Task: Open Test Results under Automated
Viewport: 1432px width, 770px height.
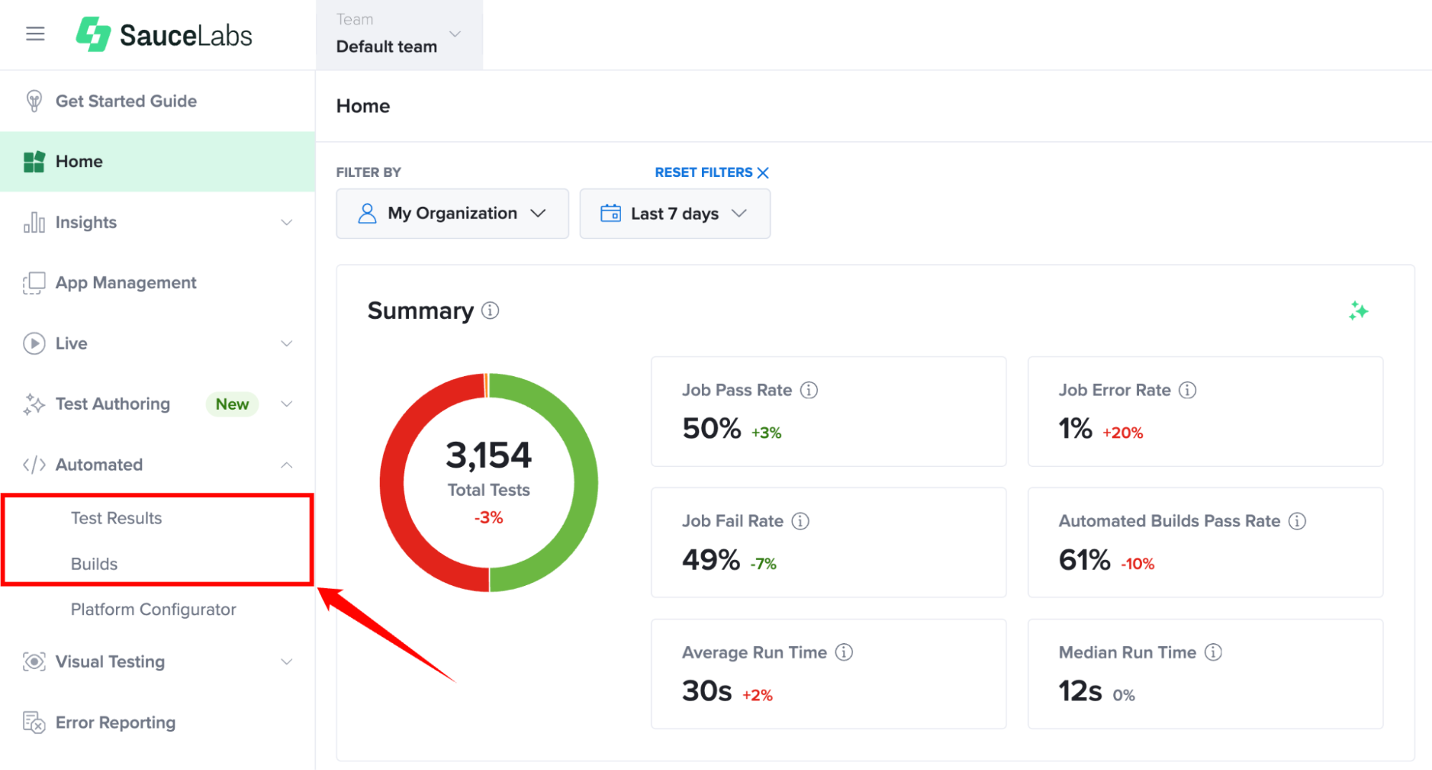Action: [116, 518]
